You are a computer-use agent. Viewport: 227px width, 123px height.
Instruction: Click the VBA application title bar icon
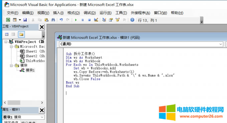[7, 5]
